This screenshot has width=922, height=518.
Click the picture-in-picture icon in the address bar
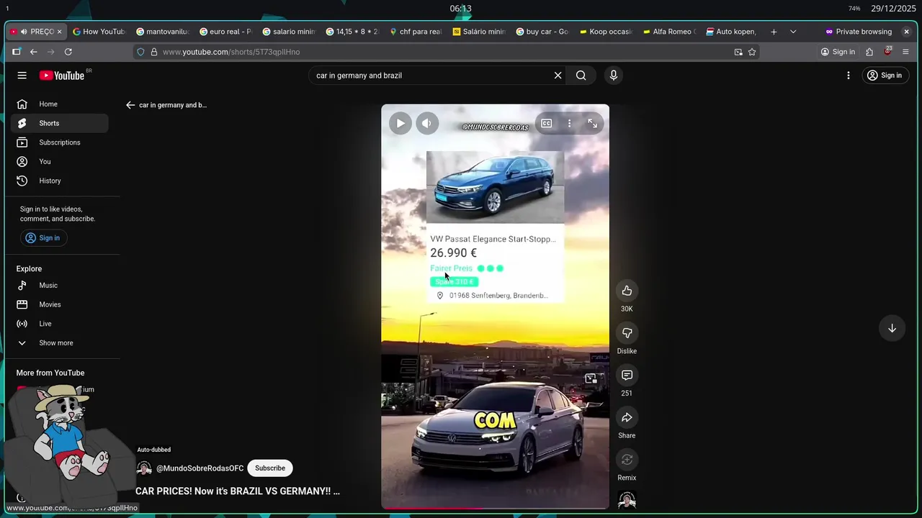coord(738,52)
